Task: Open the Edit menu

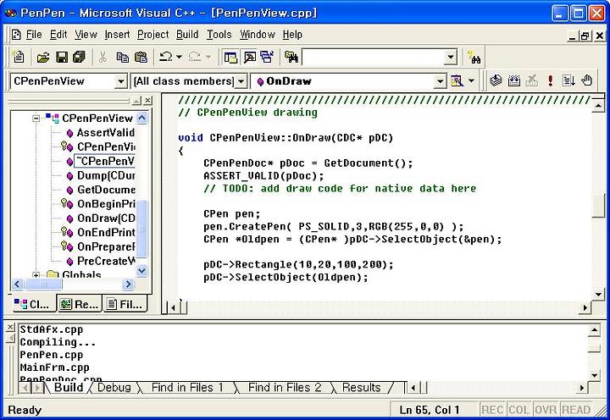Action: point(58,35)
